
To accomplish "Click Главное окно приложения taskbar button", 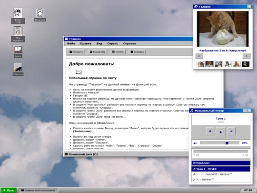I will pos(38,190).
